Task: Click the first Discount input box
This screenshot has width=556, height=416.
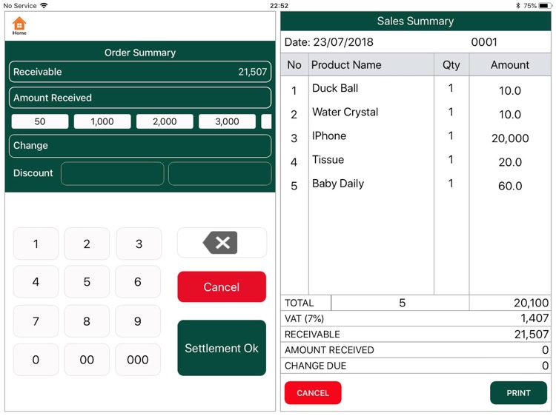Action: [113, 173]
